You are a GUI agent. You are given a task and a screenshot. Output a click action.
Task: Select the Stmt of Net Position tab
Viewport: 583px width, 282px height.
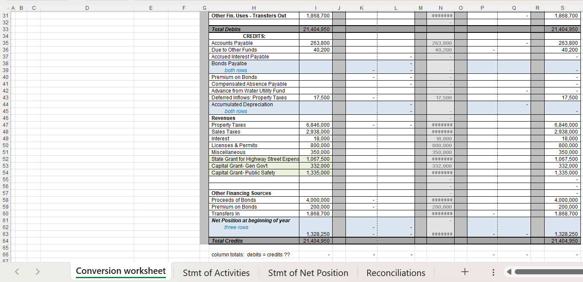[308, 273]
